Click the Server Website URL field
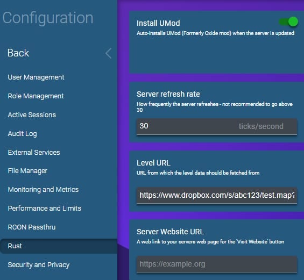The height and width of the screenshot is (280, 304). click(217, 264)
